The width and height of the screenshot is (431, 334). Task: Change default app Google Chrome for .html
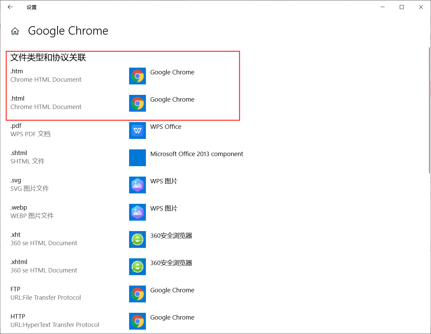click(x=172, y=100)
